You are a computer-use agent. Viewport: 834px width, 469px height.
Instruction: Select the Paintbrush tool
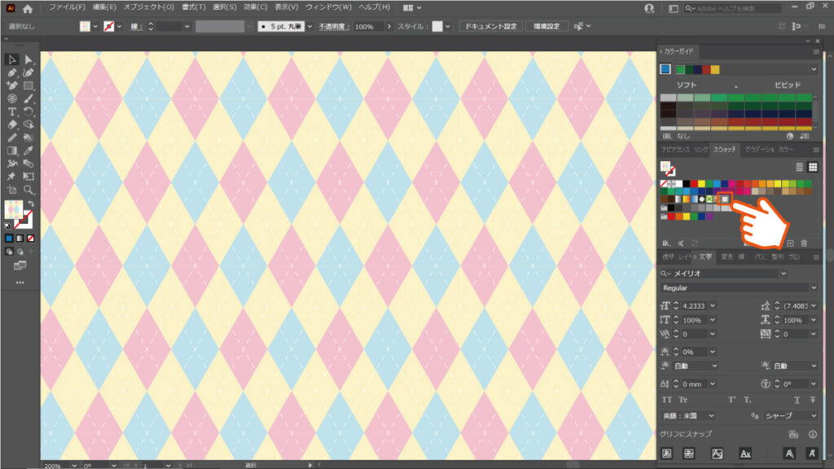click(29, 99)
